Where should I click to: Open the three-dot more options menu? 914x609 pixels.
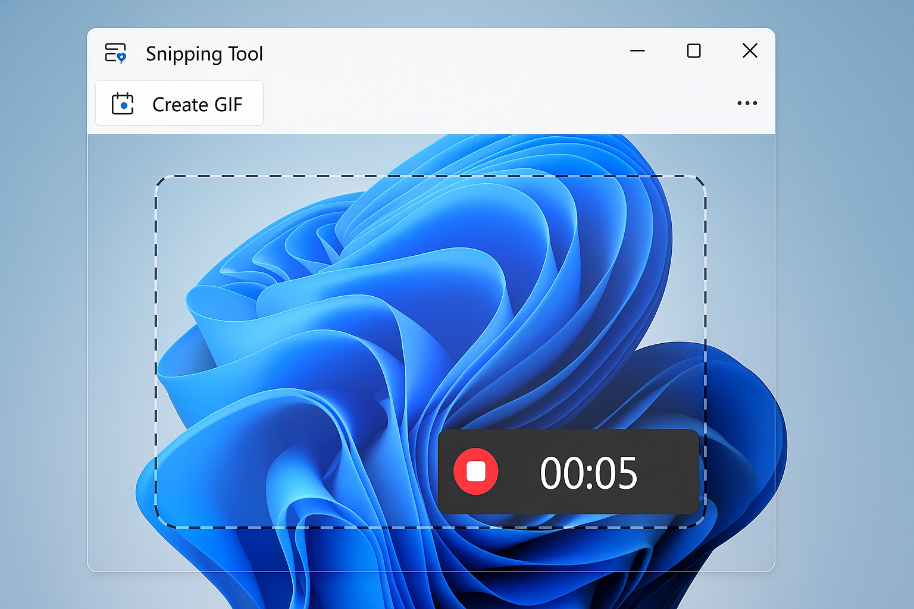[747, 103]
